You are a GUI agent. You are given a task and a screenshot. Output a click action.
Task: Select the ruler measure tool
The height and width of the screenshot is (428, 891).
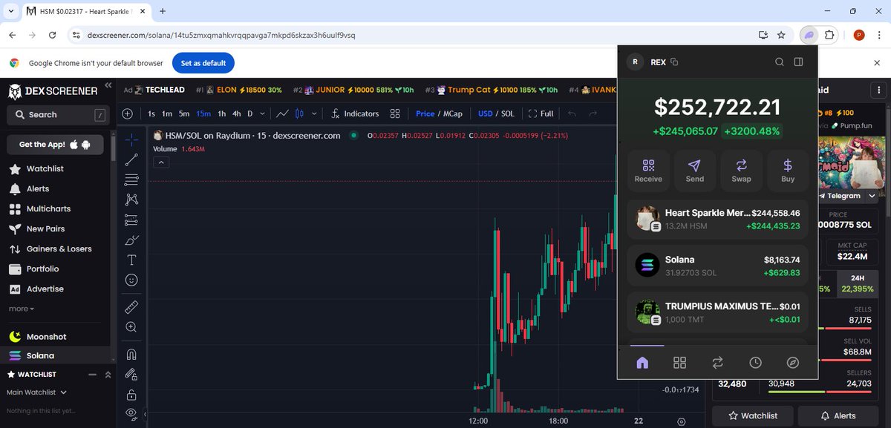[131, 306]
